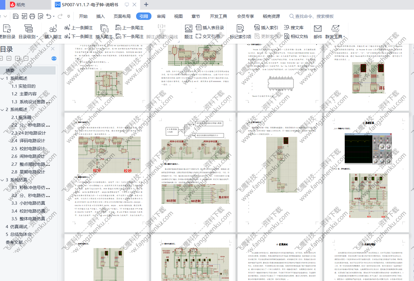This screenshot has height=281, width=414.
Task: Open the 会员专享 ribbon tab
Action: [246, 16]
